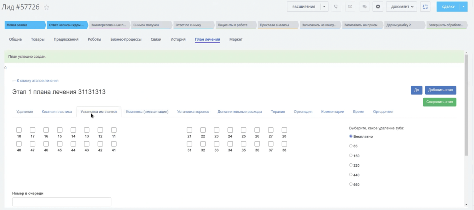
Task: Click the email envelope icon
Action: [350, 7]
